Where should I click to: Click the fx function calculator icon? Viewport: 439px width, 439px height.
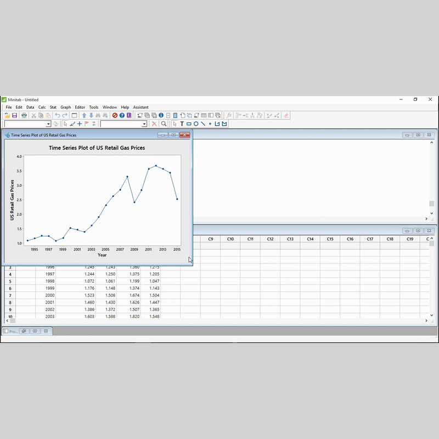(229, 116)
